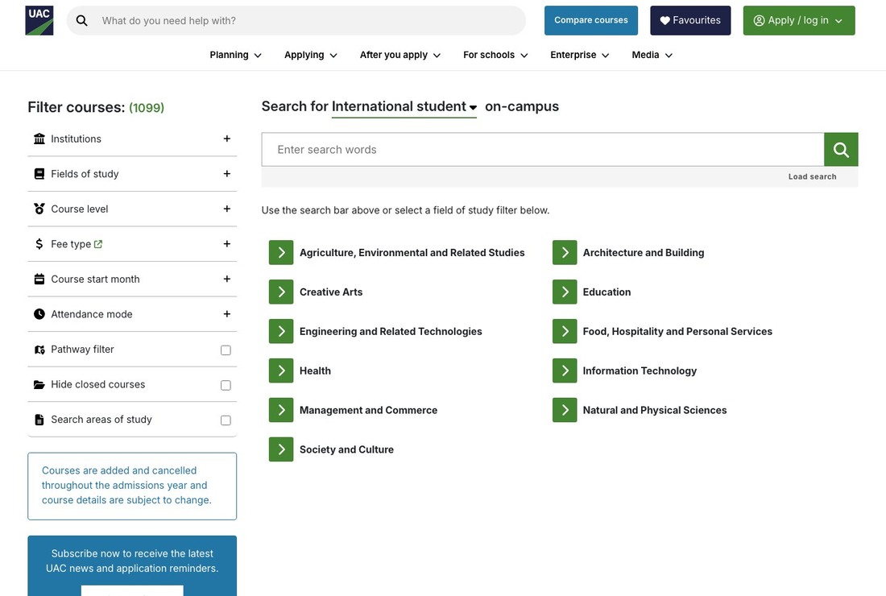Click the magnifier icon in the help search bar
Viewport: 886px width, 596px height.
click(82, 21)
